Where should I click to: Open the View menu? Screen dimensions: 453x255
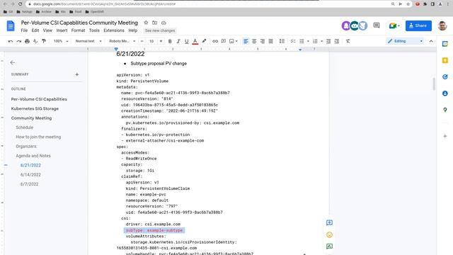(x=47, y=30)
